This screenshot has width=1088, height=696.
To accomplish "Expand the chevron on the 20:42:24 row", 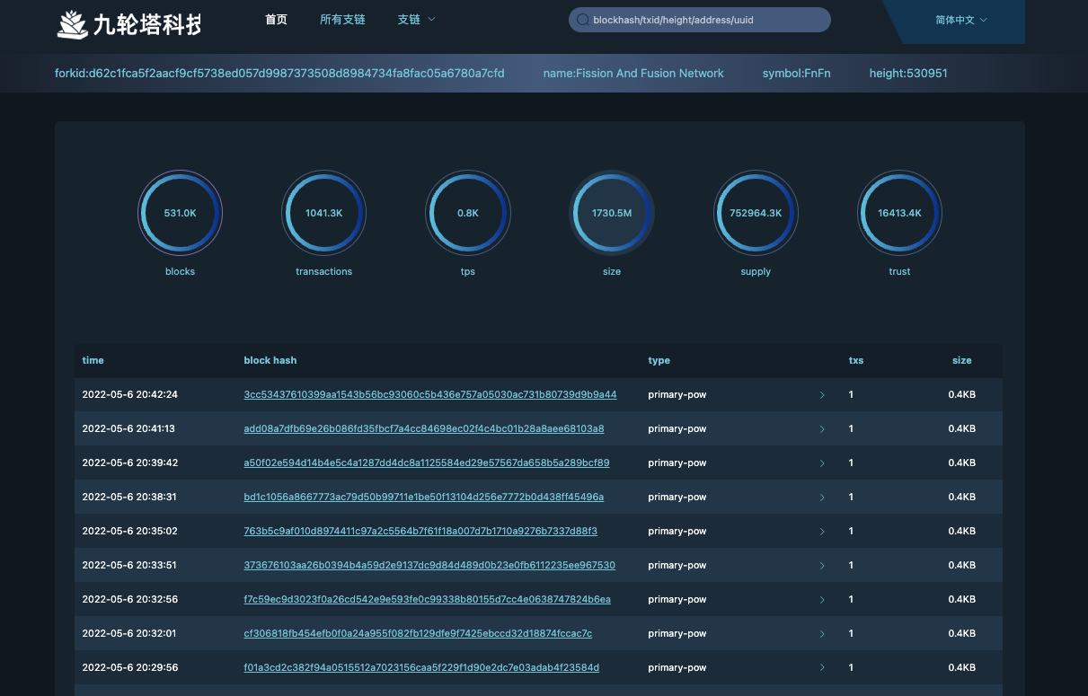I will [822, 395].
